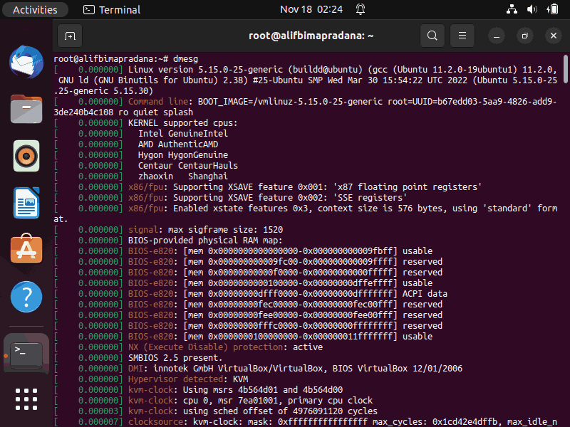The height and width of the screenshot is (427, 570).
Task: Open the Terminal app menu in the top bar
Action: (x=112, y=9)
